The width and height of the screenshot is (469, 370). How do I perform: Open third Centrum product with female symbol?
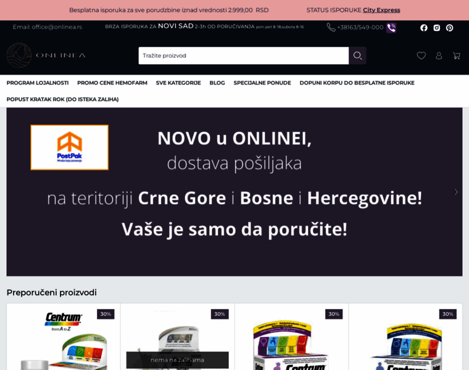[292, 337]
